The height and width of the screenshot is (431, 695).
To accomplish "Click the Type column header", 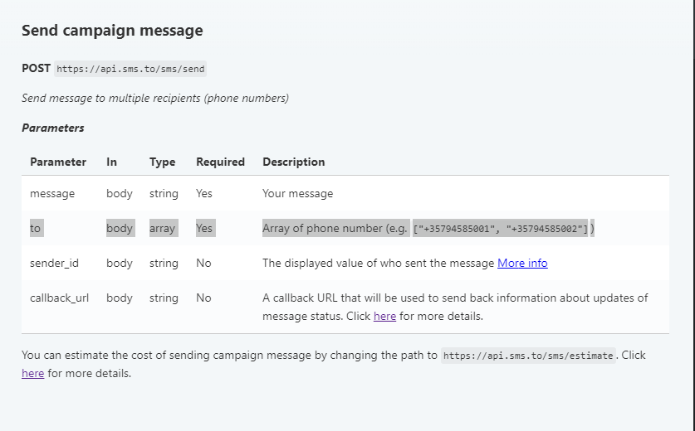I will (x=162, y=162).
